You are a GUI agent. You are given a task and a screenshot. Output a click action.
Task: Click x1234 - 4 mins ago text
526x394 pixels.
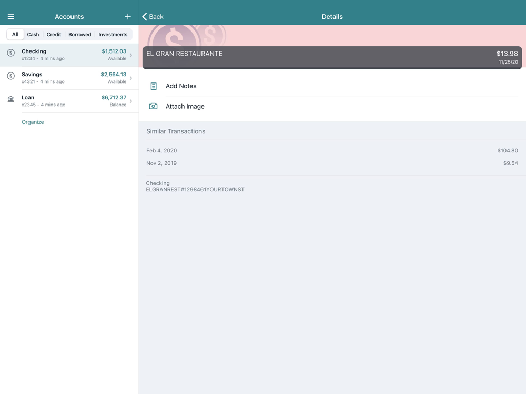(43, 58)
